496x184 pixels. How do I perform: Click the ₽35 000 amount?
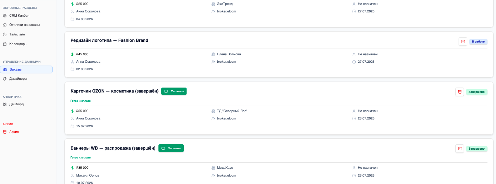pos(82,168)
